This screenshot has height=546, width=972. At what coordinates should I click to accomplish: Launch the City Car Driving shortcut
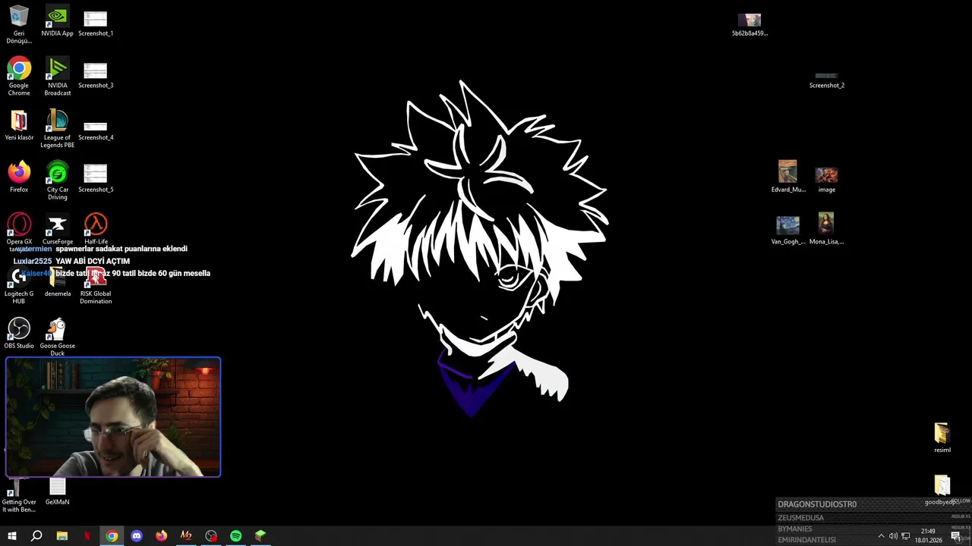pos(58,181)
